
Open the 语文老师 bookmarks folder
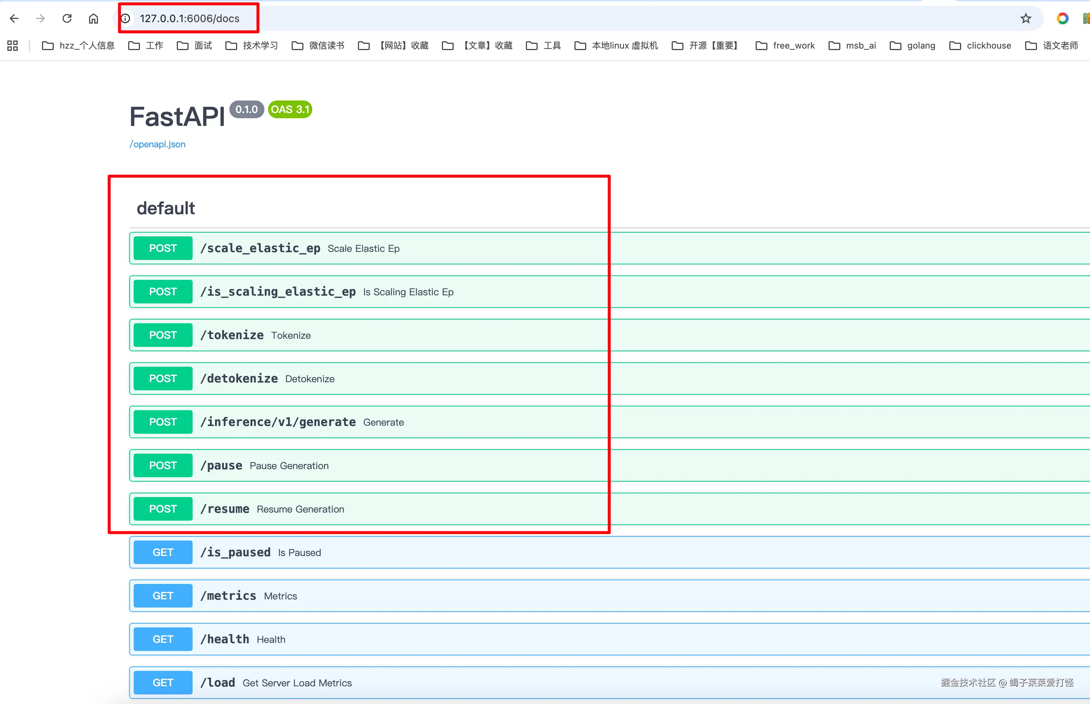coord(1052,45)
